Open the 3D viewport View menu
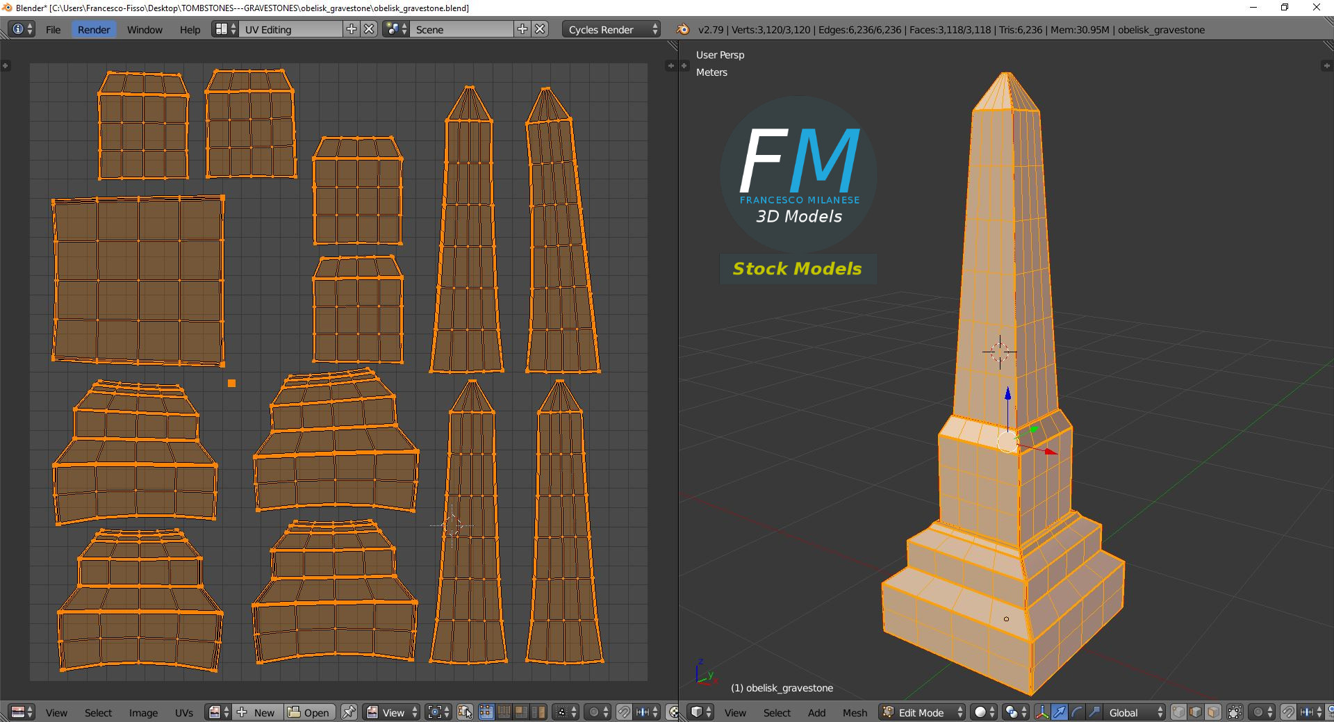Screen dimensions: 1334x722 [735, 712]
